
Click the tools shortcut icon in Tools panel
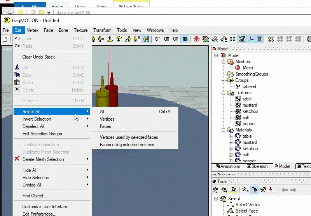245,190
